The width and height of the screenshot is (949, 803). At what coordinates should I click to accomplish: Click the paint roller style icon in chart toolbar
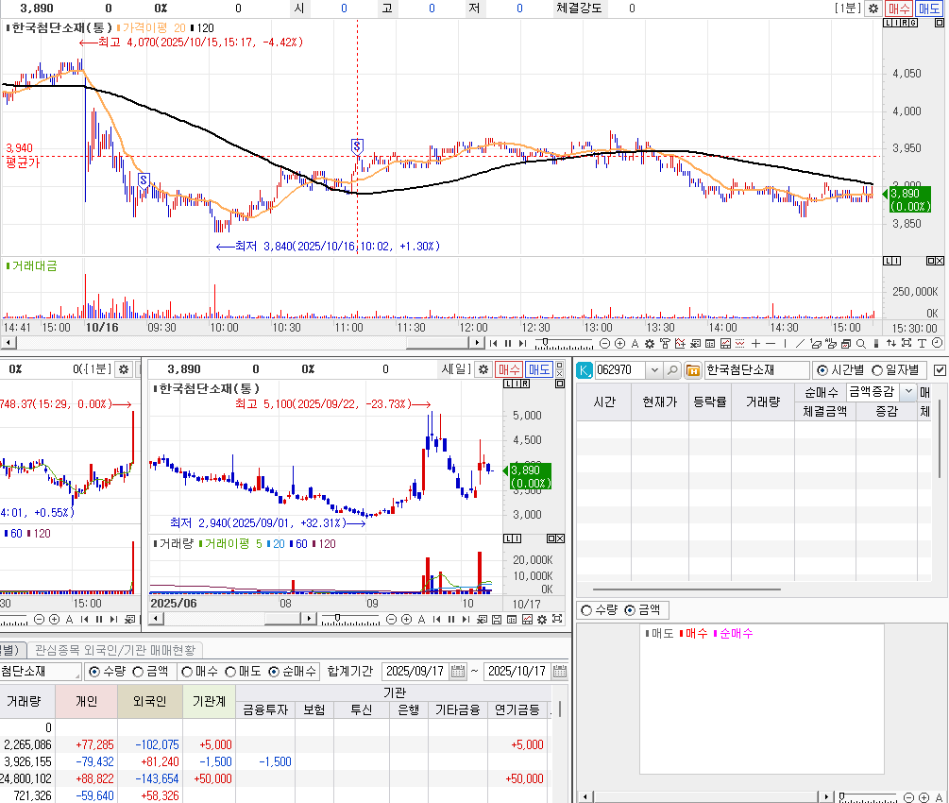(665, 343)
